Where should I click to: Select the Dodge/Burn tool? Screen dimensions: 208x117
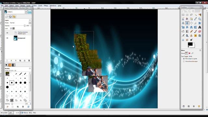click(x=191, y=40)
